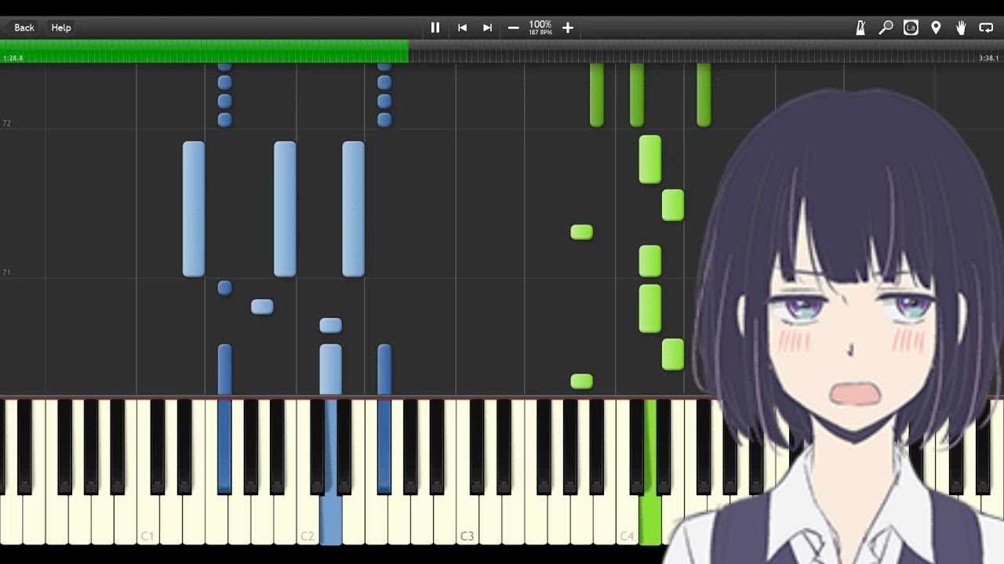This screenshot has width=1004, height=564.
Task: Toggle the metronome icon
Action: (x=860, y=27)
